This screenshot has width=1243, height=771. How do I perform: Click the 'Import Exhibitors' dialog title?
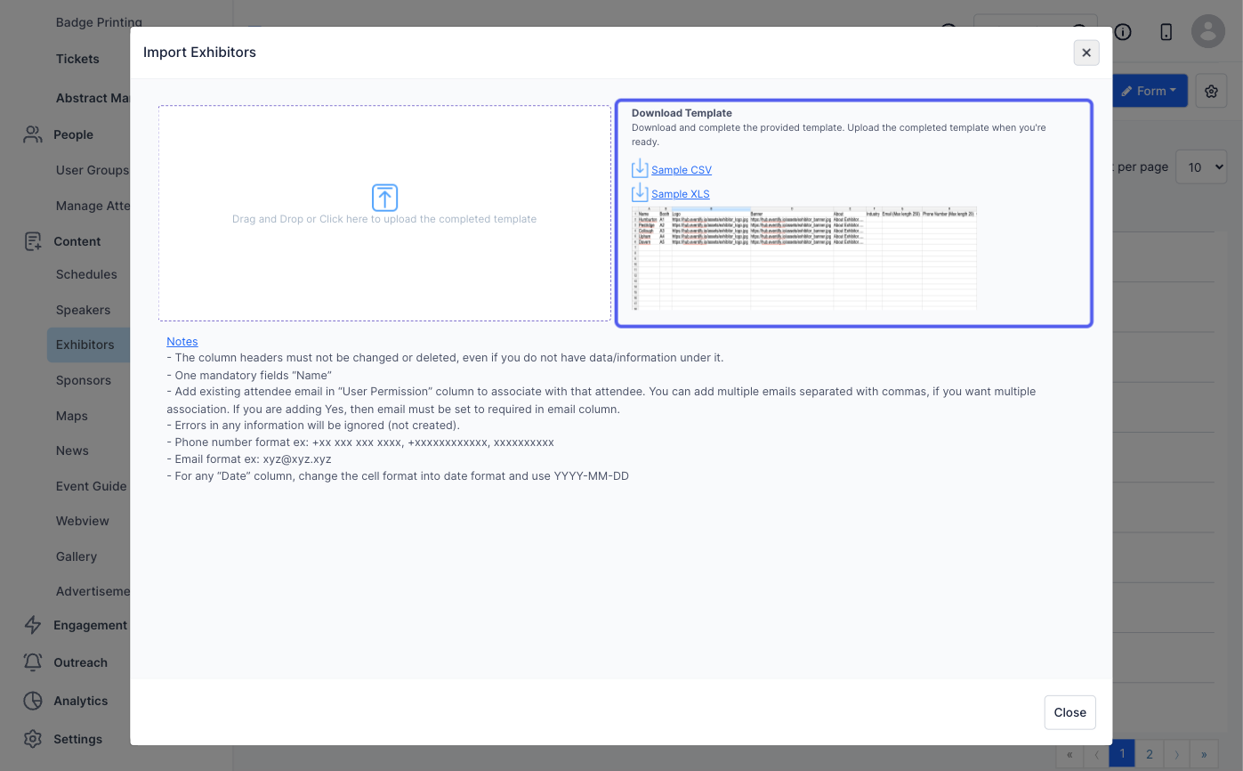(x=199, y=53)
